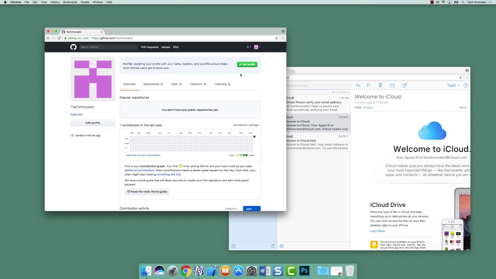Click the gray Edit profile button under username
Viewport: 496px width, 279px height.
click(93, 123)
